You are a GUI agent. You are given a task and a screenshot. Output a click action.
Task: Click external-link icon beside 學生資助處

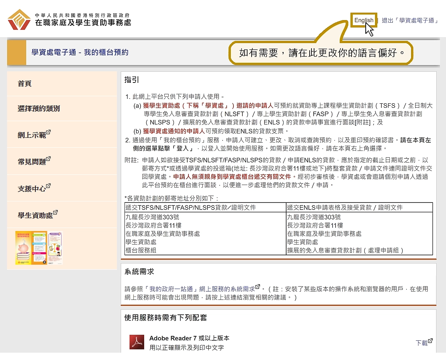point(55,213)
